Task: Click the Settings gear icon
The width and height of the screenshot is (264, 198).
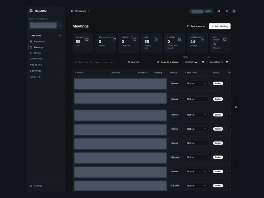Action: [x=31, y=186]
